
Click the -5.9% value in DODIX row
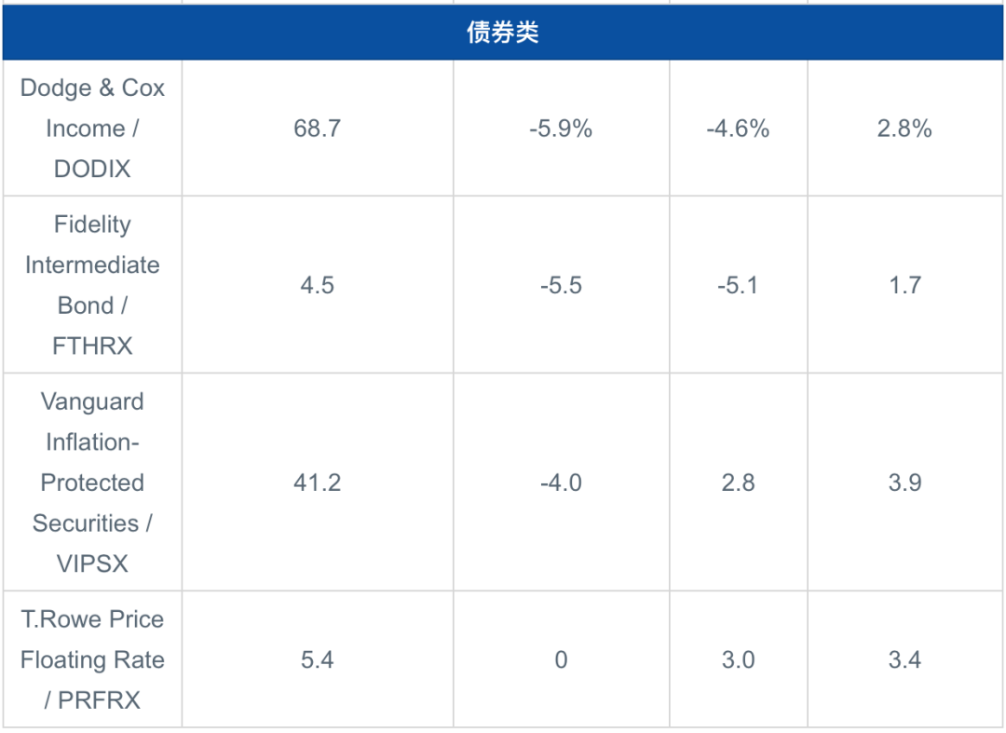click(561, 129)
